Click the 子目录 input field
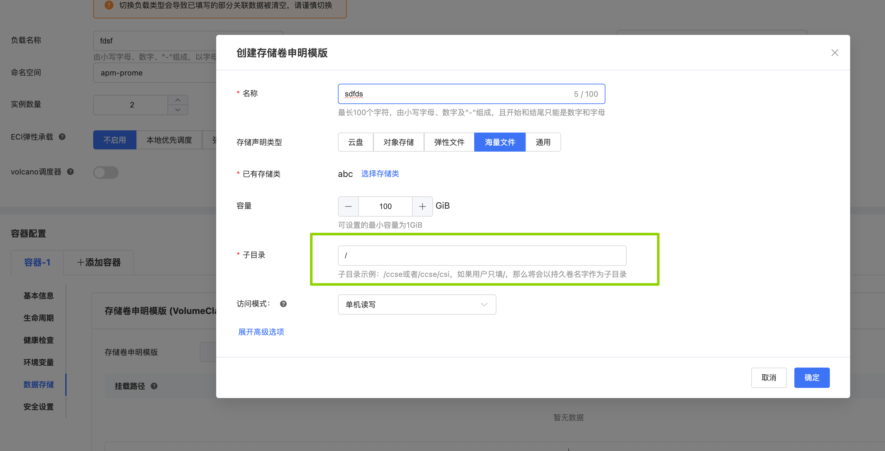Image resolution: width=885 pixels, height=451 pixels. coord(482,255)
